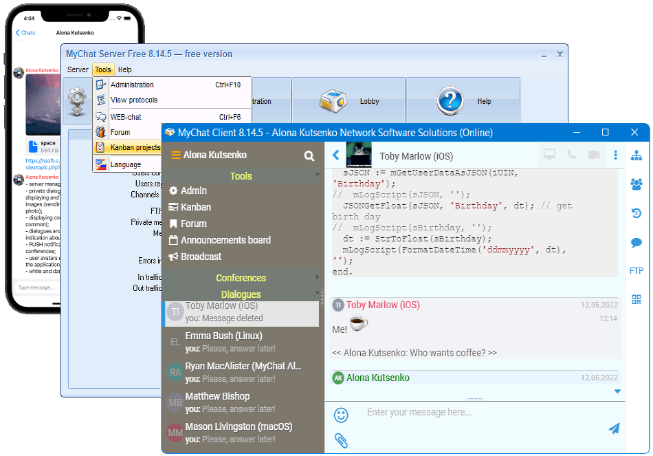Screen dimensions: 653x456
Task: Open the QR code icon in right sidebar
Action: [x=637, y=299]
